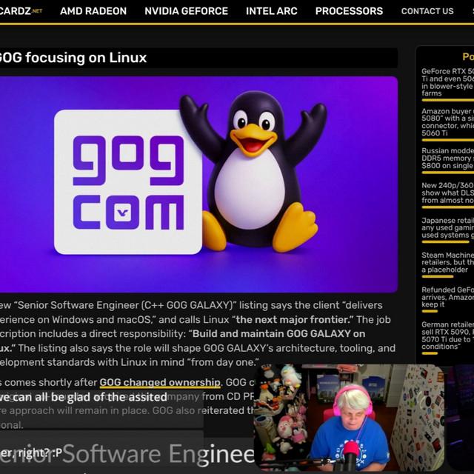Open the NVIDIA GeForce menu

tap(186, 11)
